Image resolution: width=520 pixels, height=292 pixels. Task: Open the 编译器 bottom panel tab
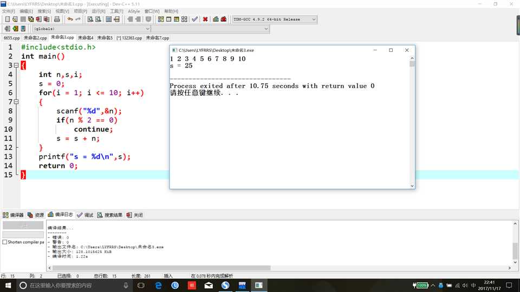13,215
